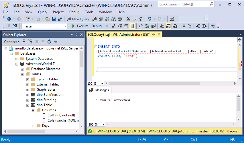This screenshot has width=244, height=143.
Task: Open the View menu
Action: tap(29, 12)
